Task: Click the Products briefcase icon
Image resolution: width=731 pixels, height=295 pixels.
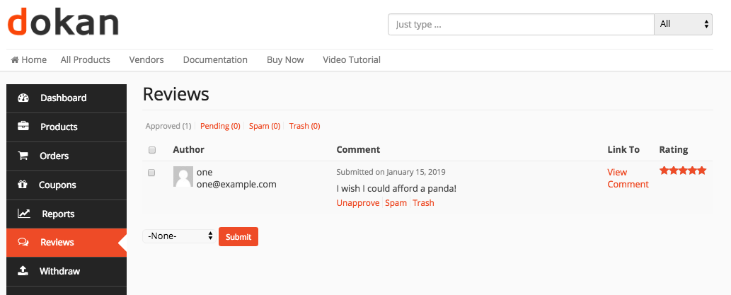Action: point(23,127)
